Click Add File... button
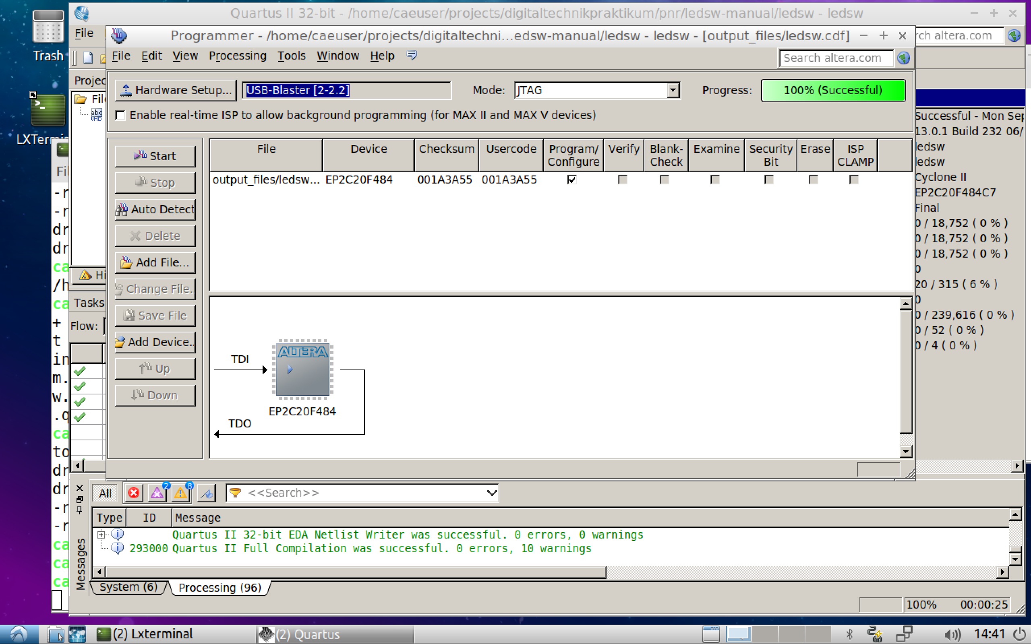1031x644 pixels. [x=155, y=262]
